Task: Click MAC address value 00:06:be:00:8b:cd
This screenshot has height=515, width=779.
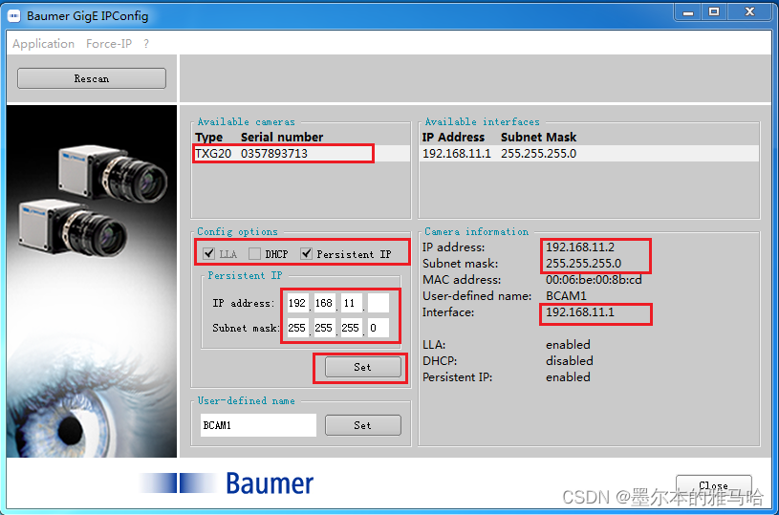Action: pyautogui.click(x=594, y=280)
